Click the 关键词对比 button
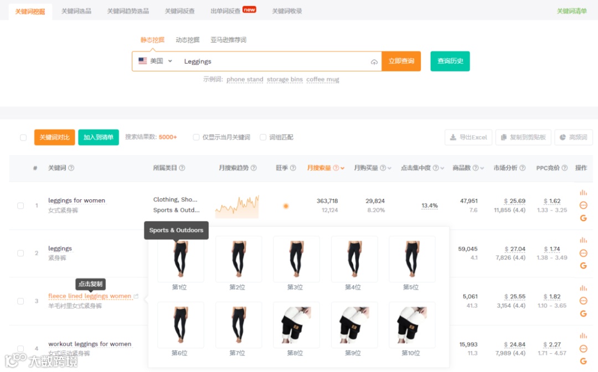The image size is (598, 372). (x=54, y=137)
